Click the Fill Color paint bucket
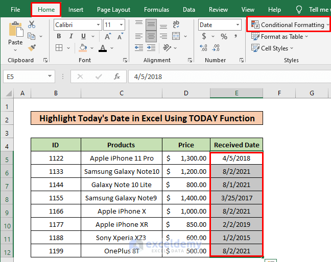Viewport: 331px width, 262px height. click(x=83, y=48)
